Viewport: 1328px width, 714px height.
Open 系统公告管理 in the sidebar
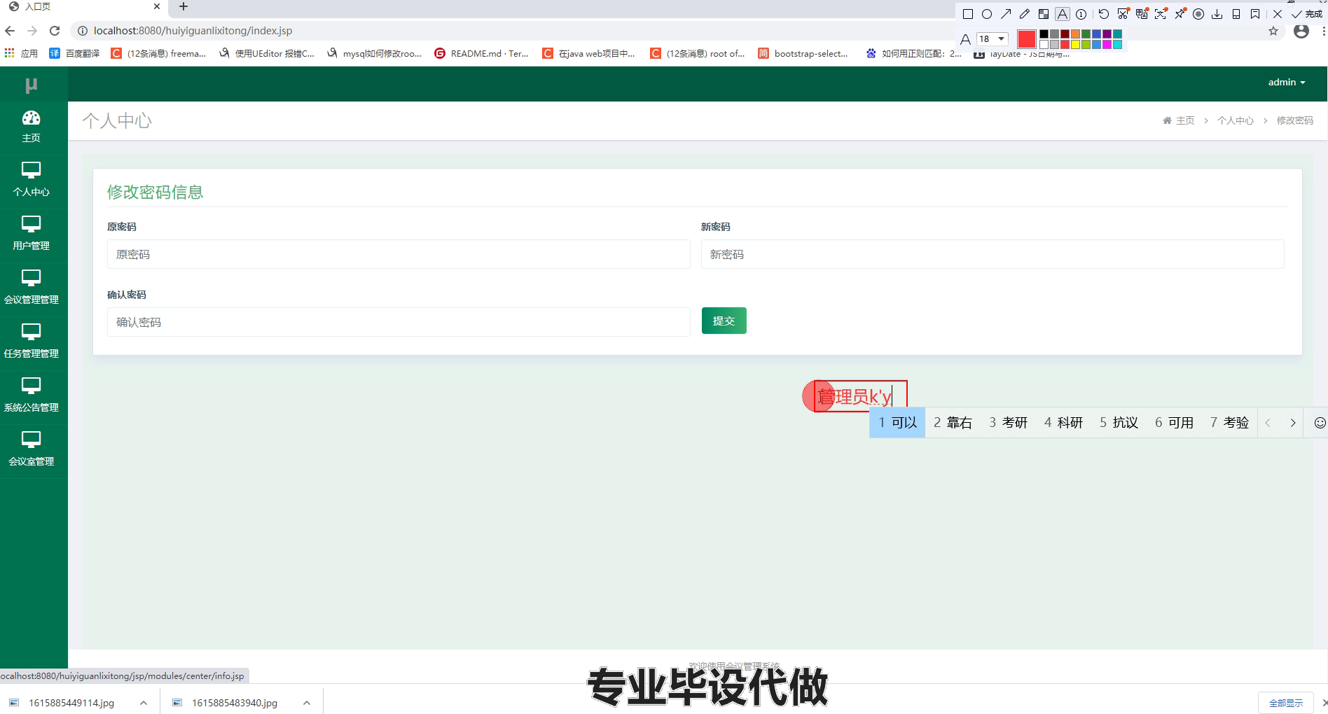[x=32, y=395]
